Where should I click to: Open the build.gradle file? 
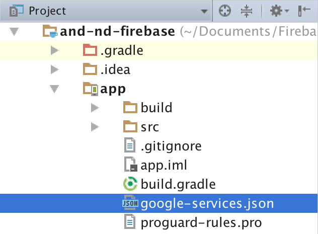click(x=178, y=184)
